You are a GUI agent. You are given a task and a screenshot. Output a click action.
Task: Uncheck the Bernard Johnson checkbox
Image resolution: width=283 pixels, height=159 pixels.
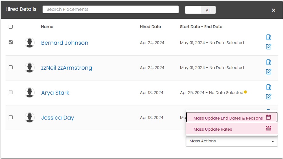pyautogui.click(x=11, y=43)
